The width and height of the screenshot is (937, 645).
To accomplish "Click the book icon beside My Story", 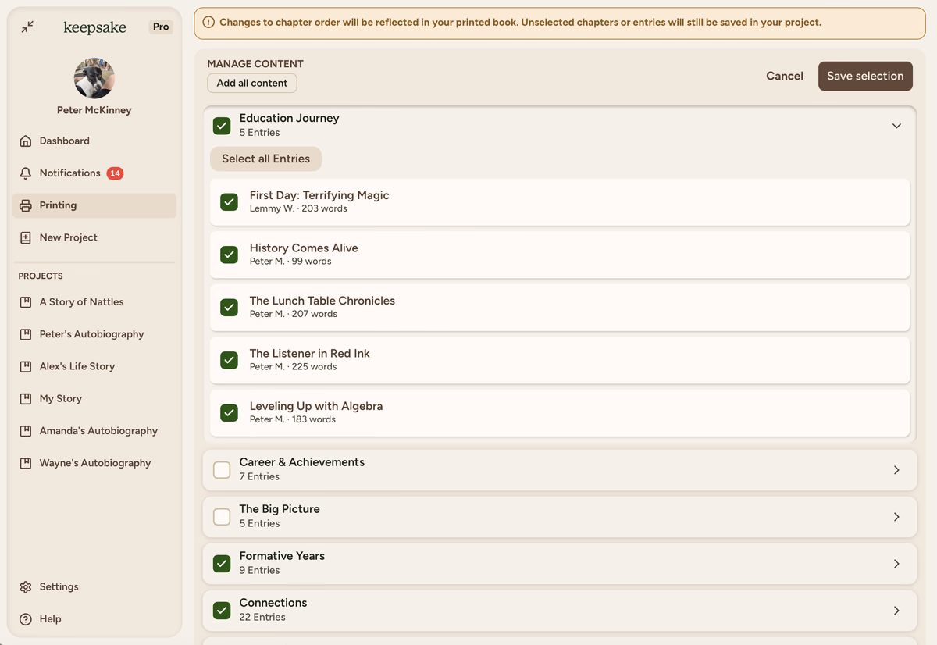I will [26, 399].
